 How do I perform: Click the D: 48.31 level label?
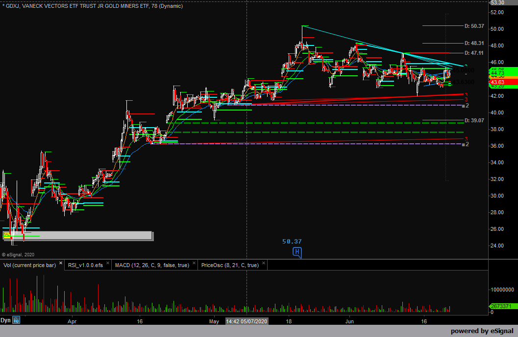[x=474, y=43]
